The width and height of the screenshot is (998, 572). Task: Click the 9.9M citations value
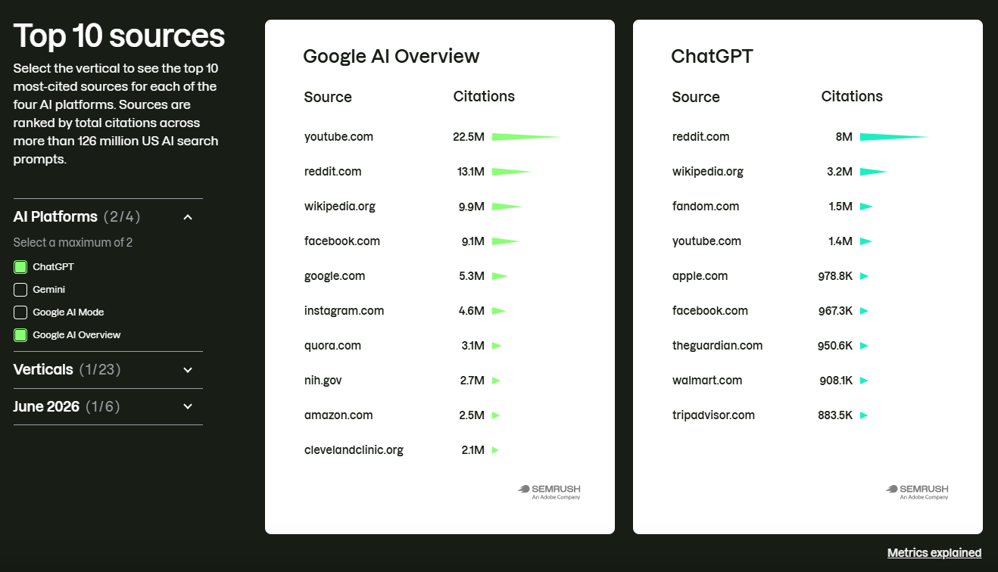click(471, 207)
